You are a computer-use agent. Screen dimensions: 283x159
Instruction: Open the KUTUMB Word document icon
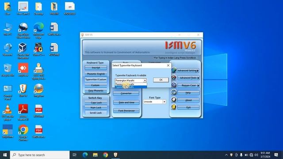pyautogui.click(x=54, y=49)
